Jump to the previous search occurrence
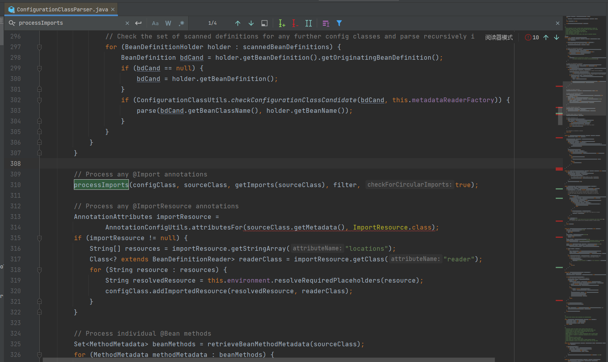This screenshot has height=362, width=608. tap(238, 23)
